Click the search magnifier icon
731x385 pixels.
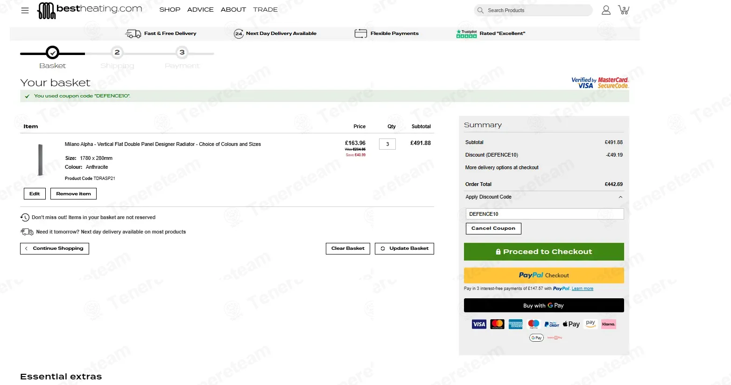(x=480, y=10)
